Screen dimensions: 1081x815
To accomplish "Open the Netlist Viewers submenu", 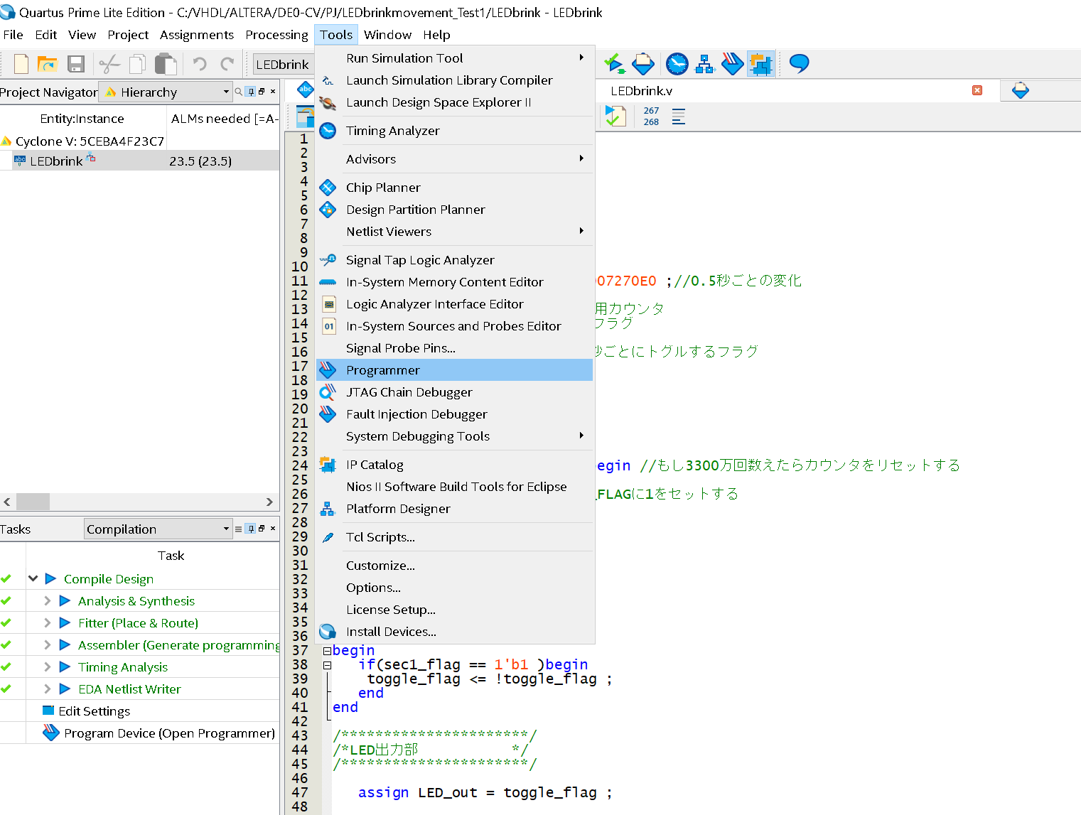I will tap(455, 232).
